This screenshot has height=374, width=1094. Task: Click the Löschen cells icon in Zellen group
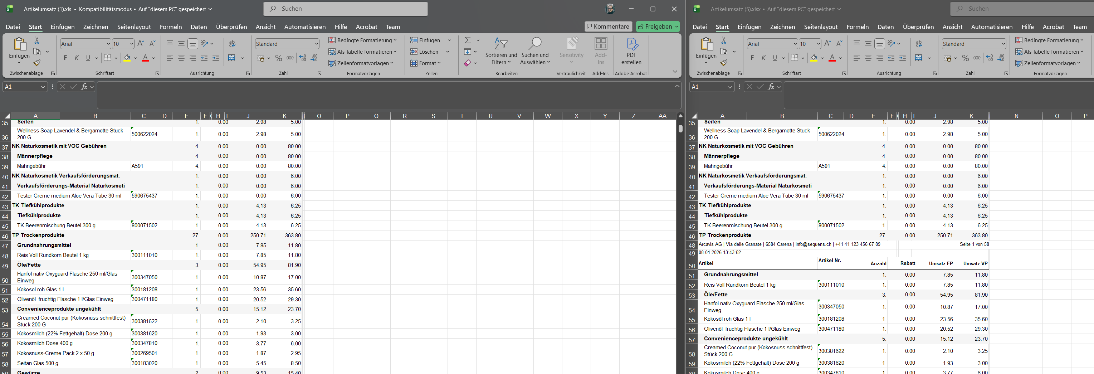click(x=414, y=52)
